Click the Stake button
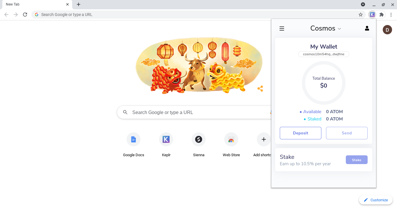 357,160
